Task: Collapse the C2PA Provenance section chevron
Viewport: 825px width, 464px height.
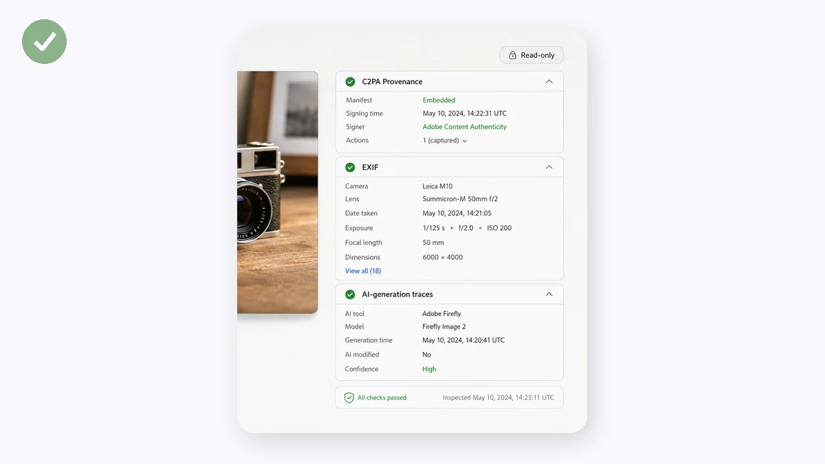Action: tap(549, 81)
